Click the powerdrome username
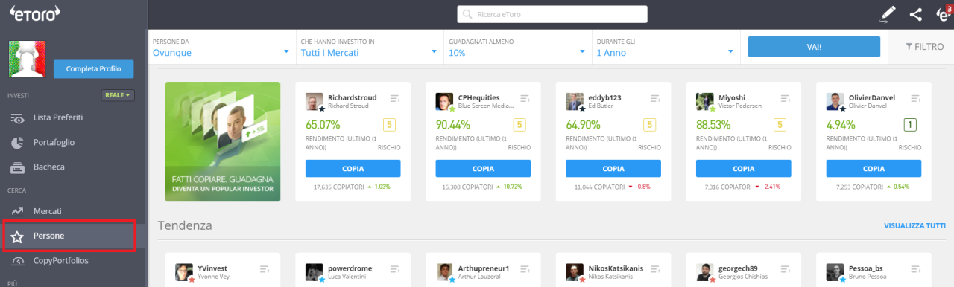954x287 pixels. 350,268
